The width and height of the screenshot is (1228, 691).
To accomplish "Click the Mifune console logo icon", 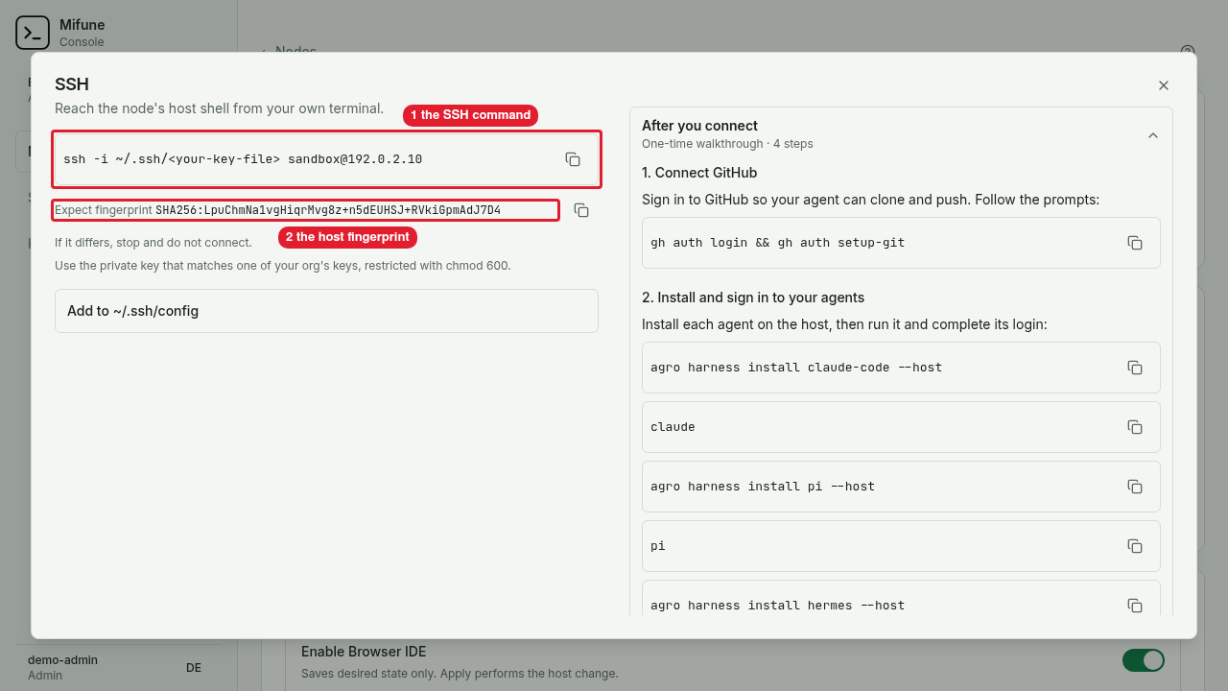I will coord(33,33).
